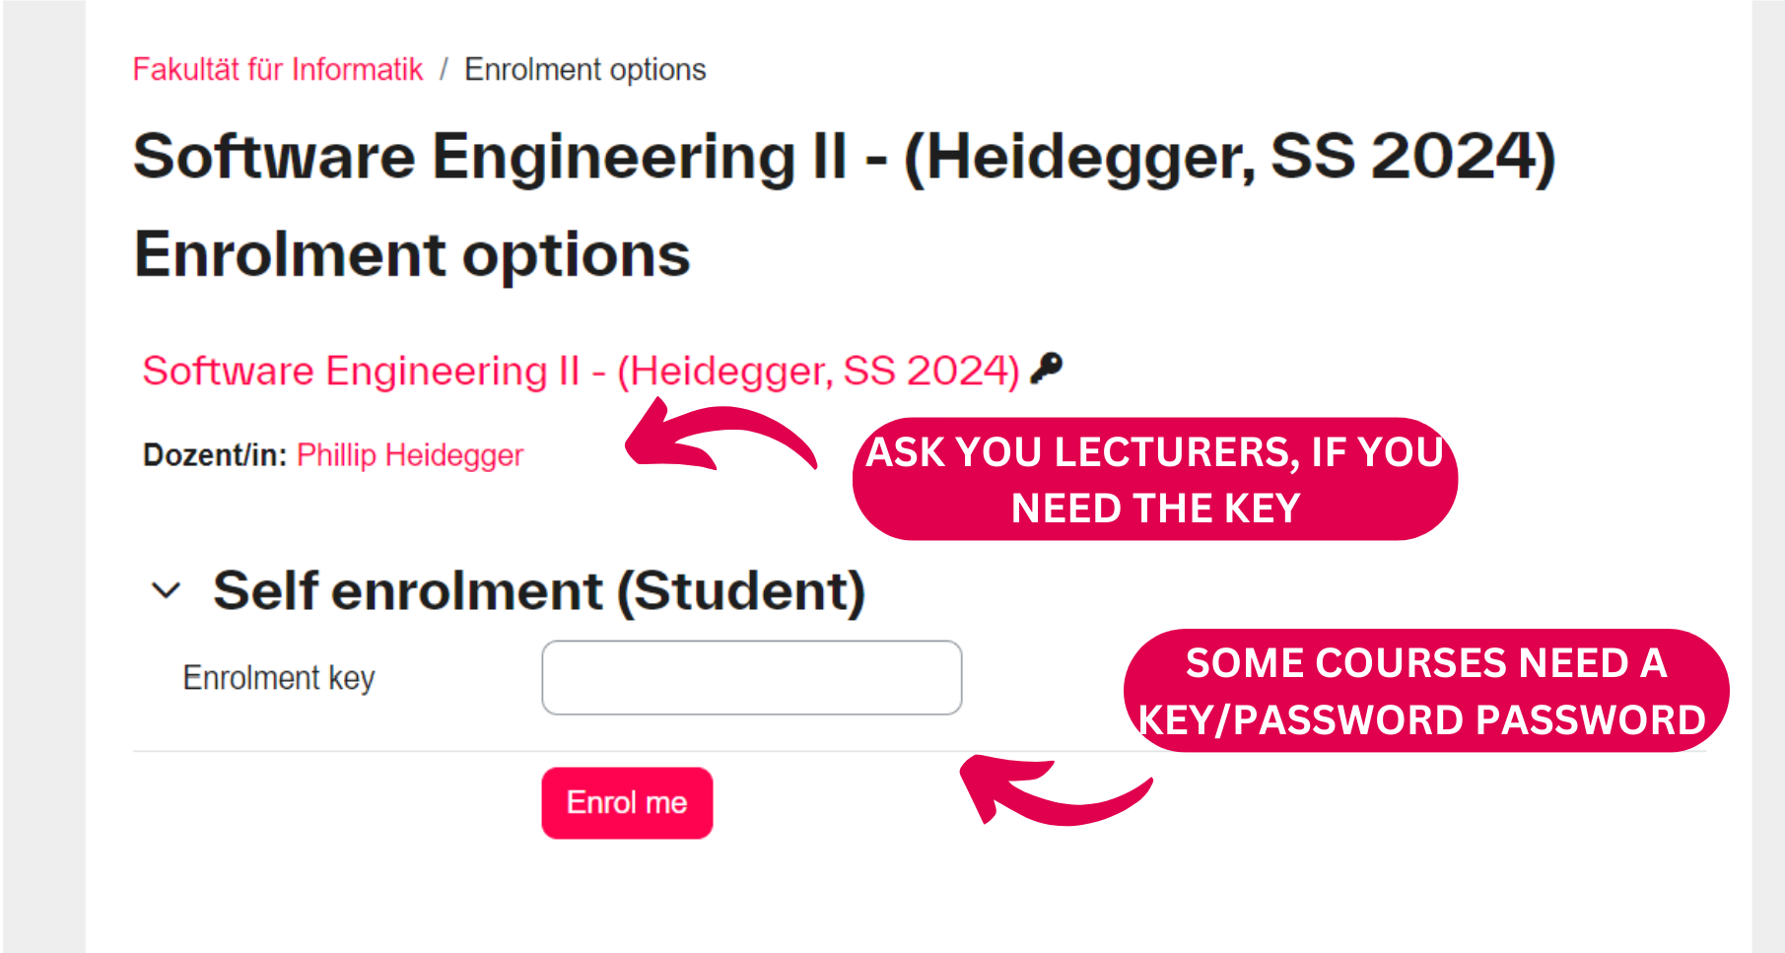Screen dimensions: 1785x953
Task: Collapse the Self enrolment (Student) section chevron
Action: (166, 590)
